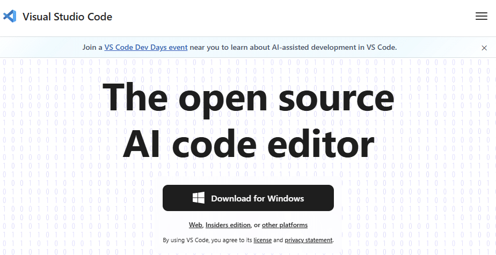Dismiss the Dev Days announcement banner
496x255 pixels.
(x=484, y=48)
